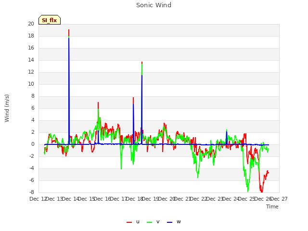Image resolution: width=308 pixels, height=231 pixels.
Task: Click the y-axis value 18
Action: (x=31, y=36)
